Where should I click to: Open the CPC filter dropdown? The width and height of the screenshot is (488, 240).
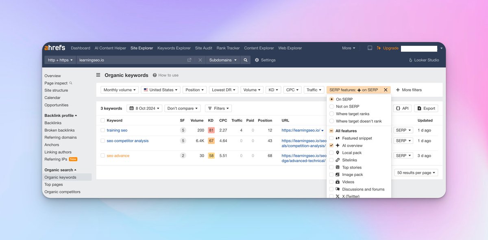(x=292, y=90)
